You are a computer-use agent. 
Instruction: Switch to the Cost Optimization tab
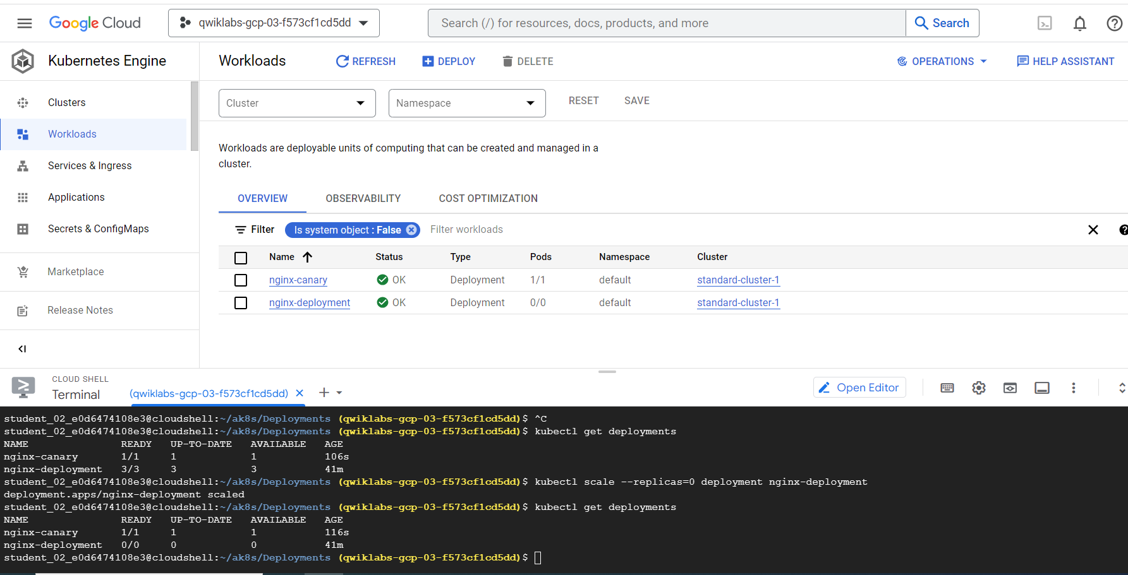point(488,198)
